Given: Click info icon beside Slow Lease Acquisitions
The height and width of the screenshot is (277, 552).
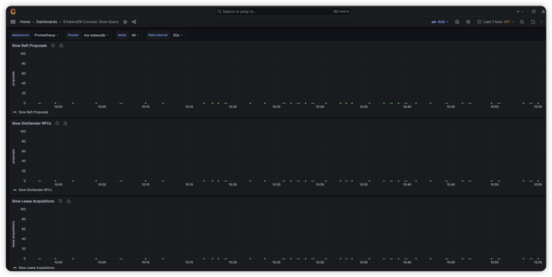Looking at the screenshot, I should point(60,201).
